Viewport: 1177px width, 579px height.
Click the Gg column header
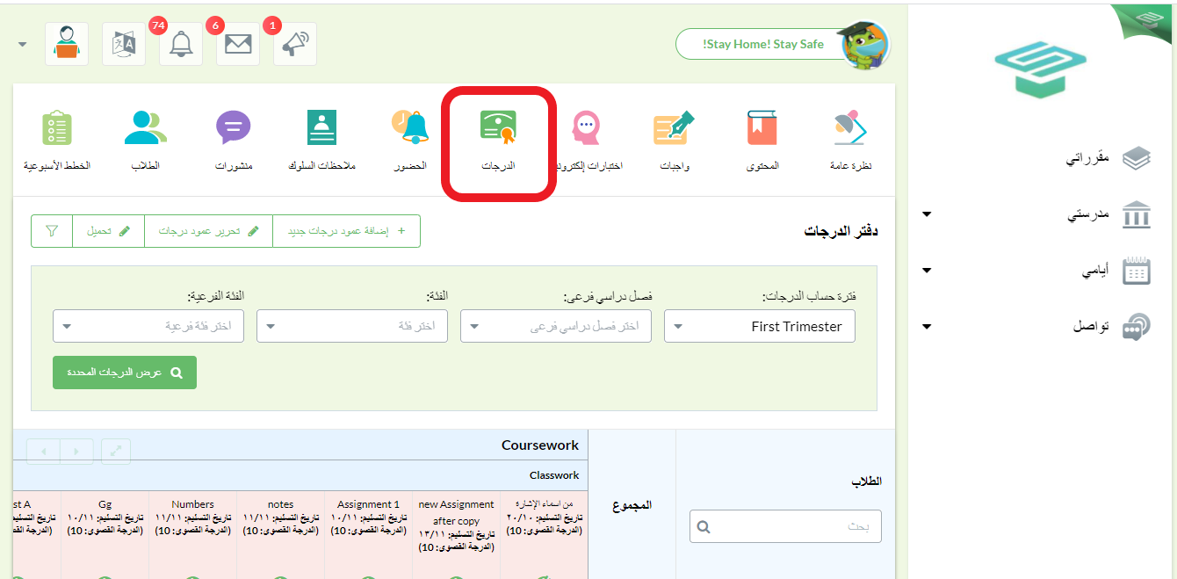[x=105, y=504]
